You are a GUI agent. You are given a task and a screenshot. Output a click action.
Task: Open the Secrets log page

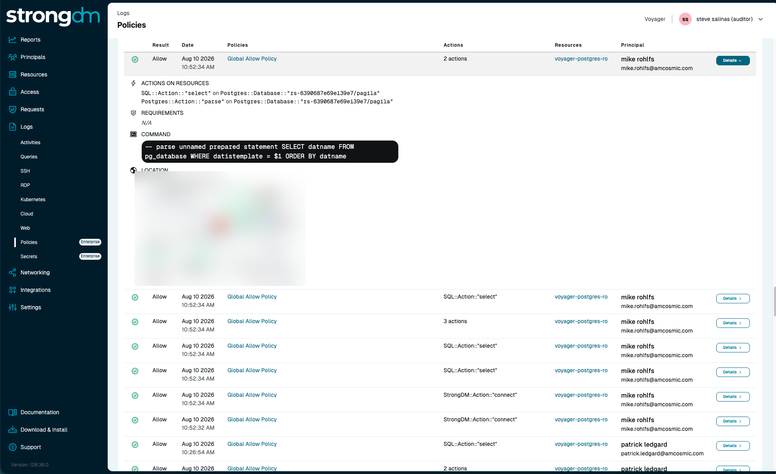pyautogui.click(x=29, y=257)
